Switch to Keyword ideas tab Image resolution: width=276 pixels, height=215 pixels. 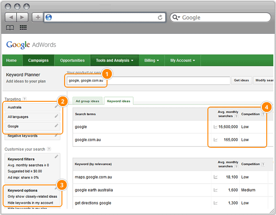point(119,101)
